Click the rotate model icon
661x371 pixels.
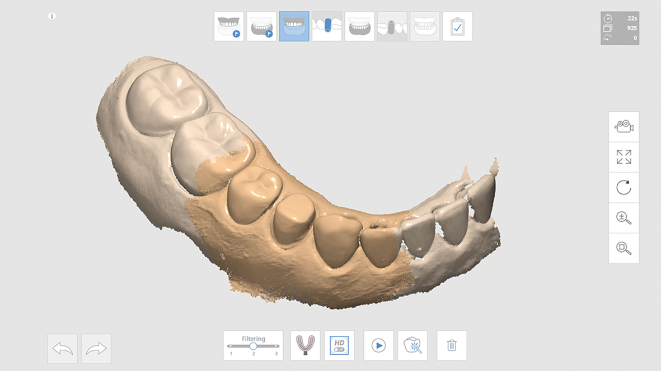click(x=624, y=187)
